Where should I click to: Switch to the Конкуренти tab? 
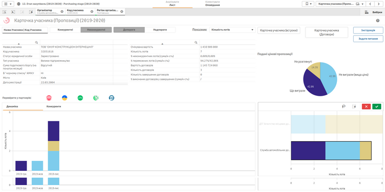coord(54,107)
